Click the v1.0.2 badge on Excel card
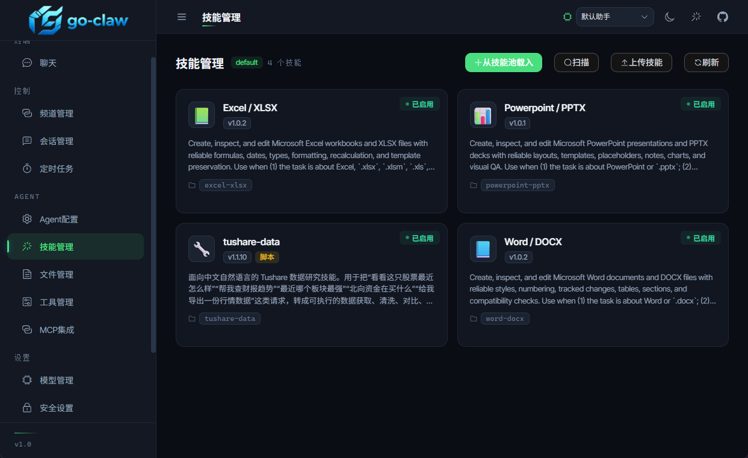This screenshot has height=458, width=748. tap(237, 123)
